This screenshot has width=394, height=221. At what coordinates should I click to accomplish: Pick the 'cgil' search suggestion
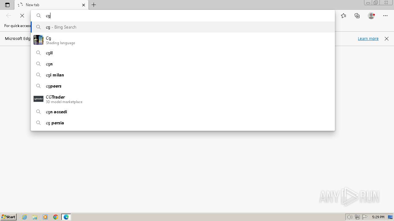coord(183,53)
